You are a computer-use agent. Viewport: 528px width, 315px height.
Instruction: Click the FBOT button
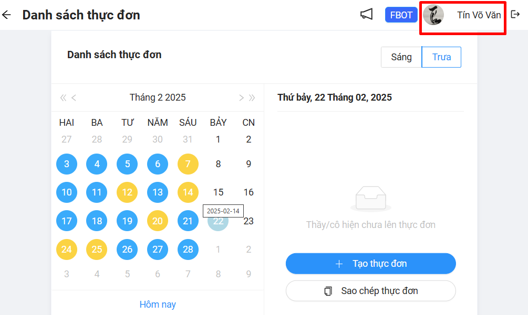pyautogui.click(x=401, y=15)
